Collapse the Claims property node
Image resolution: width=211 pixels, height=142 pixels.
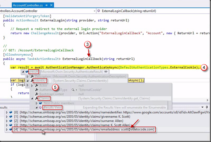coord(32,98)
